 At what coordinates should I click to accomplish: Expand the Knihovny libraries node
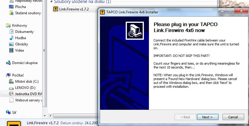coord(16,25)
